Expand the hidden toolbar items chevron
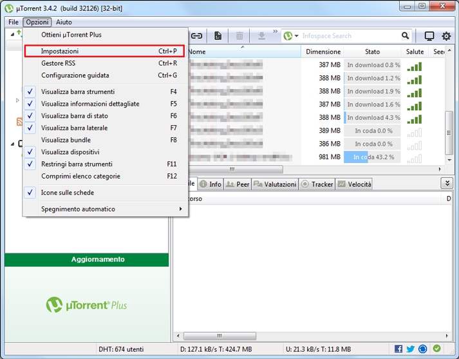Viewport: 459px width, 359px height. [x=275, y=32]
